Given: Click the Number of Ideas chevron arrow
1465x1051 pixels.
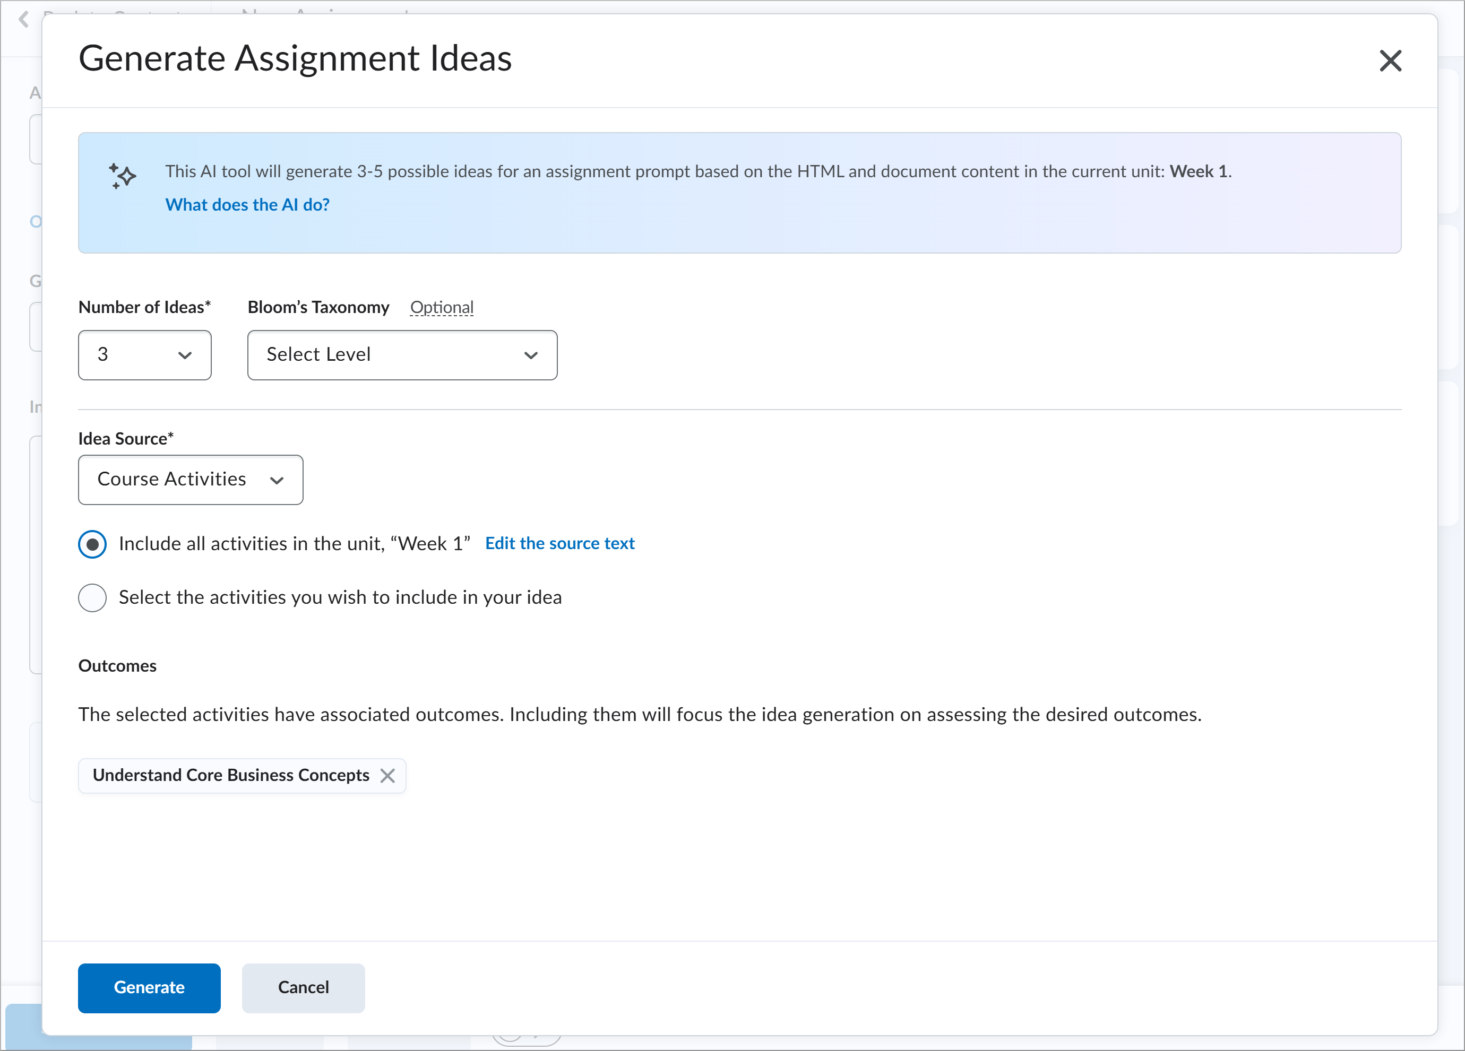Looking at the screenshot, I should (185, 355).
